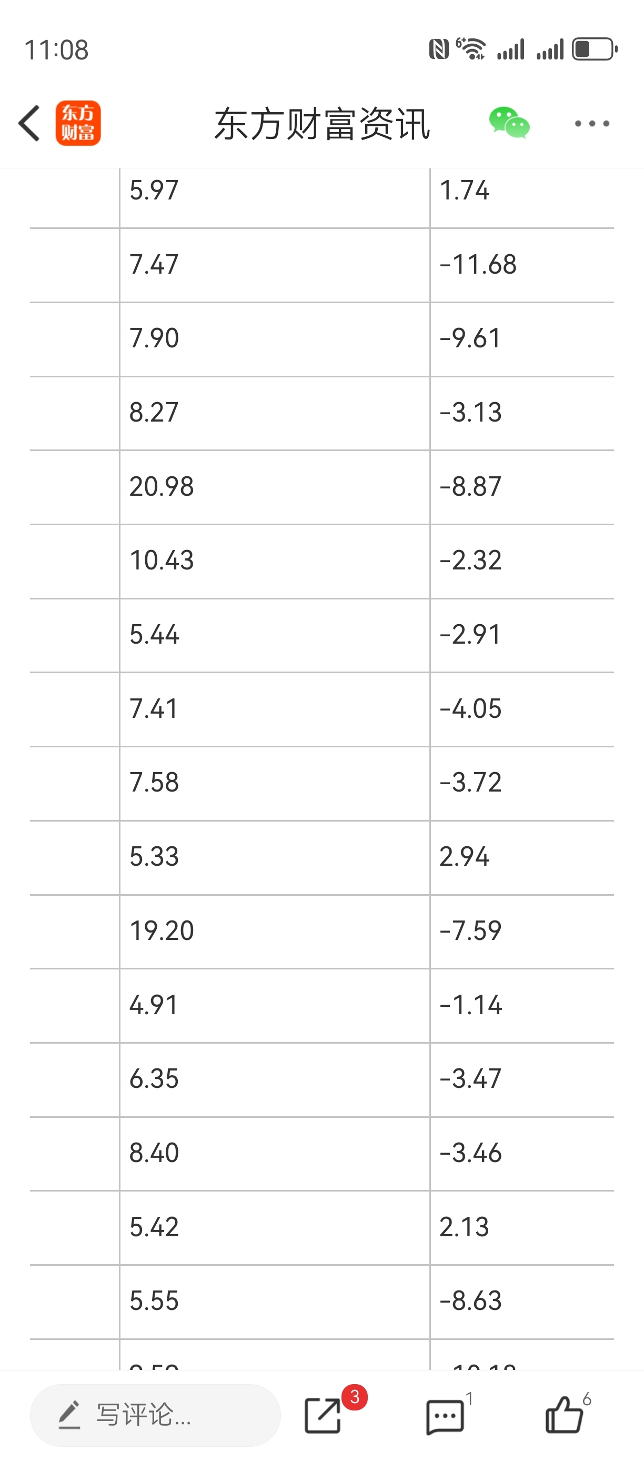Screen dimensions: 644x1461
Task: Tap the 19.20 table value
Action: (162, 931)
